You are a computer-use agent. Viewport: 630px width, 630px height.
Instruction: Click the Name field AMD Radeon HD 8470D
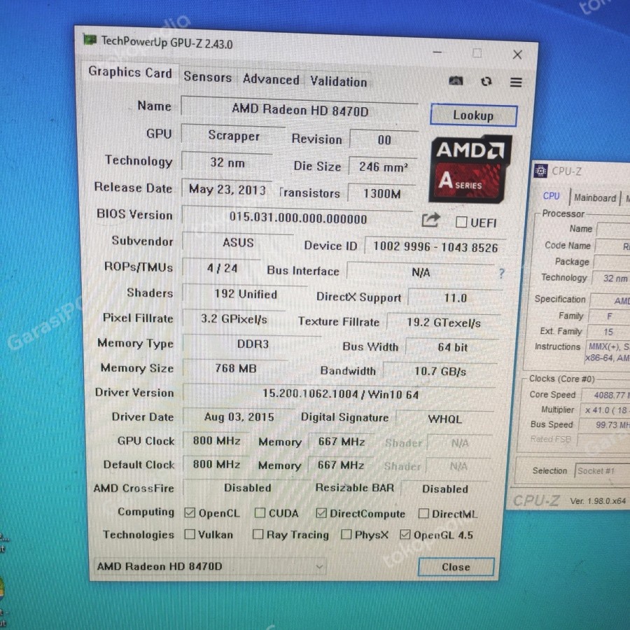tap(300, 110)
